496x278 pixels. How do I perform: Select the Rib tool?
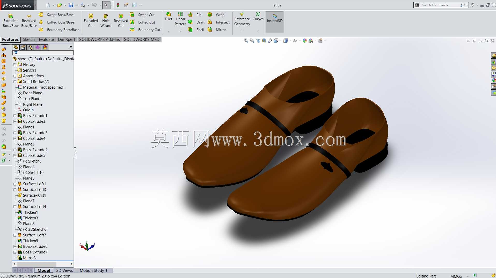point(195,15)
